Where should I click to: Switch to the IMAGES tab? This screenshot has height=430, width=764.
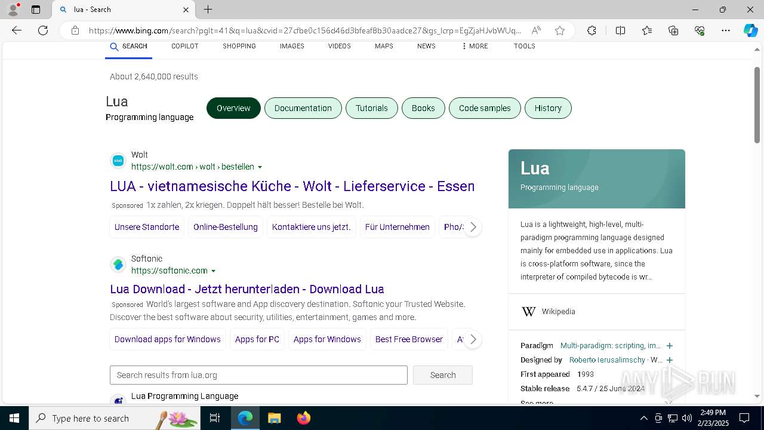click(x=292, y=46)
